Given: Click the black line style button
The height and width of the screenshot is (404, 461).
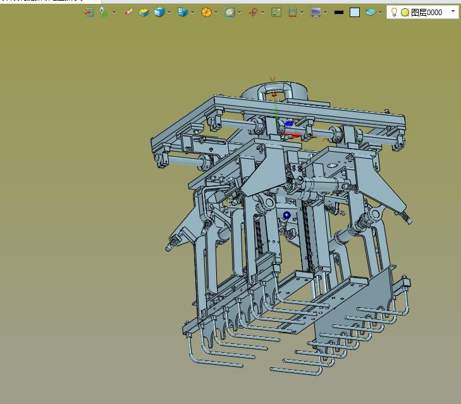Looking at the screenshot, I should (338, 12).
